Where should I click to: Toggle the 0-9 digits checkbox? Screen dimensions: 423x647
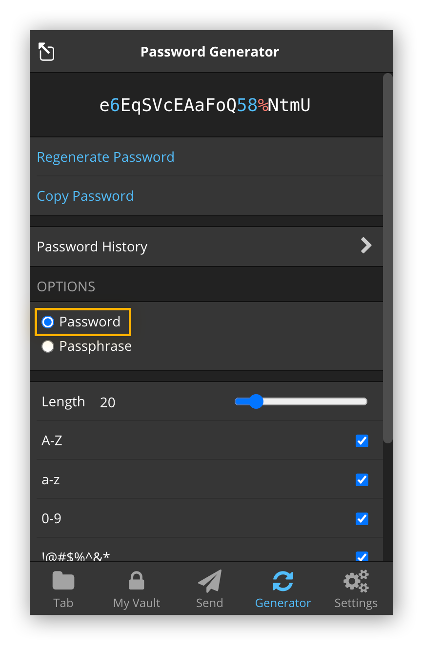pyautogui.click(x=362, y=518)
